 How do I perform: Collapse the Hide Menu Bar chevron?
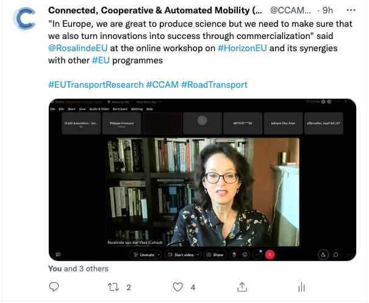pyautogui.click(x=160, y=102)
